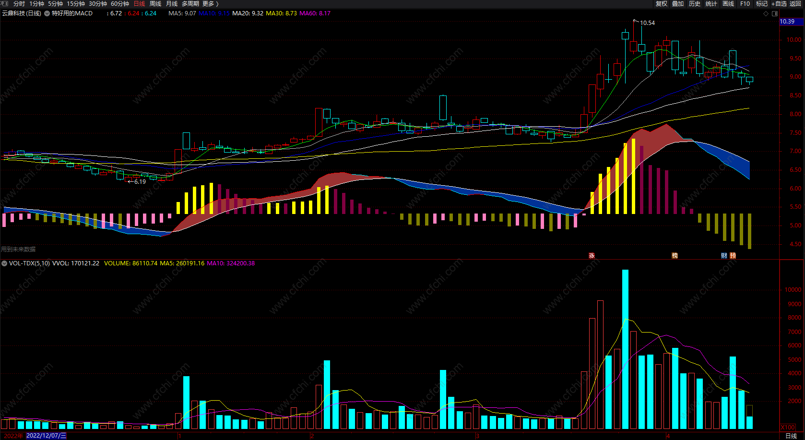Image resolution: width=805 pixels, height=440 pixels.
Task: Click the 6.19 low price marker
Action: pyautogui.click(x=140, y=181)
